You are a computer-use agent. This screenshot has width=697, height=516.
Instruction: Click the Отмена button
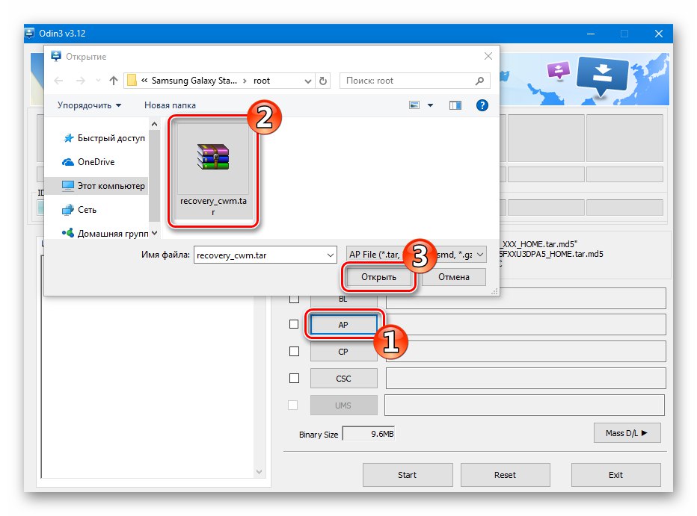[x=454, y=277]
